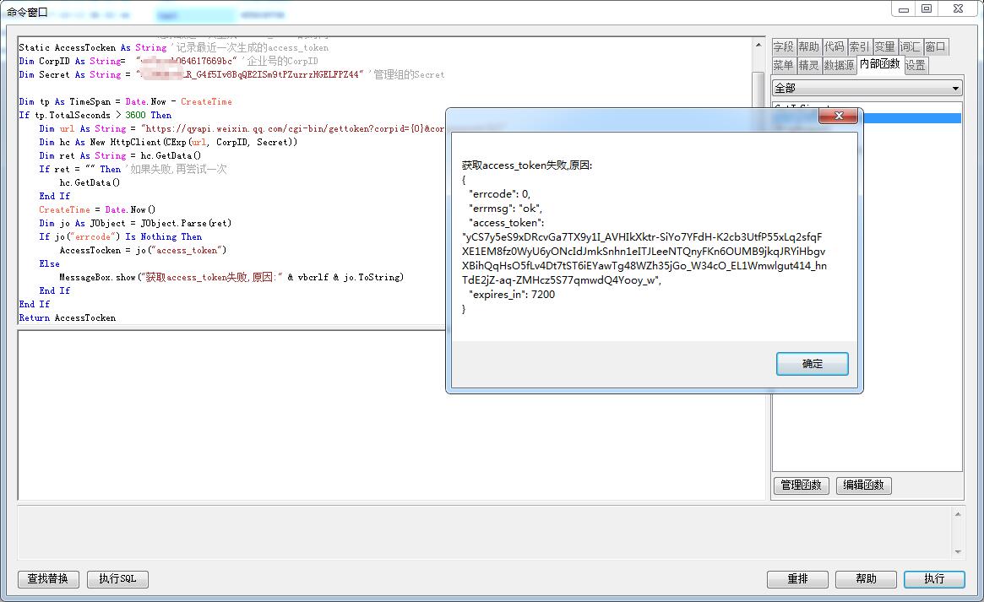Switch to the 窗口 tab
Viewport: 984px width, 602px height.
[x=935, y=47]
